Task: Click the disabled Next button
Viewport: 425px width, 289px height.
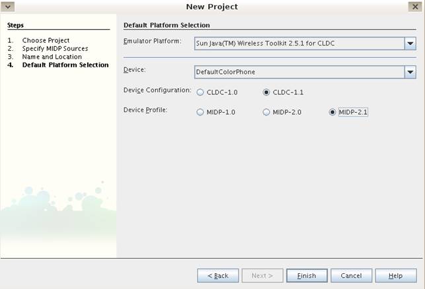Action: pyautogui.click(x=262, y=275)
